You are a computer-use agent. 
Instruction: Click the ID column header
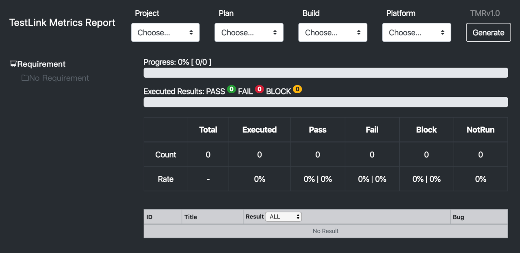[149, 217]
